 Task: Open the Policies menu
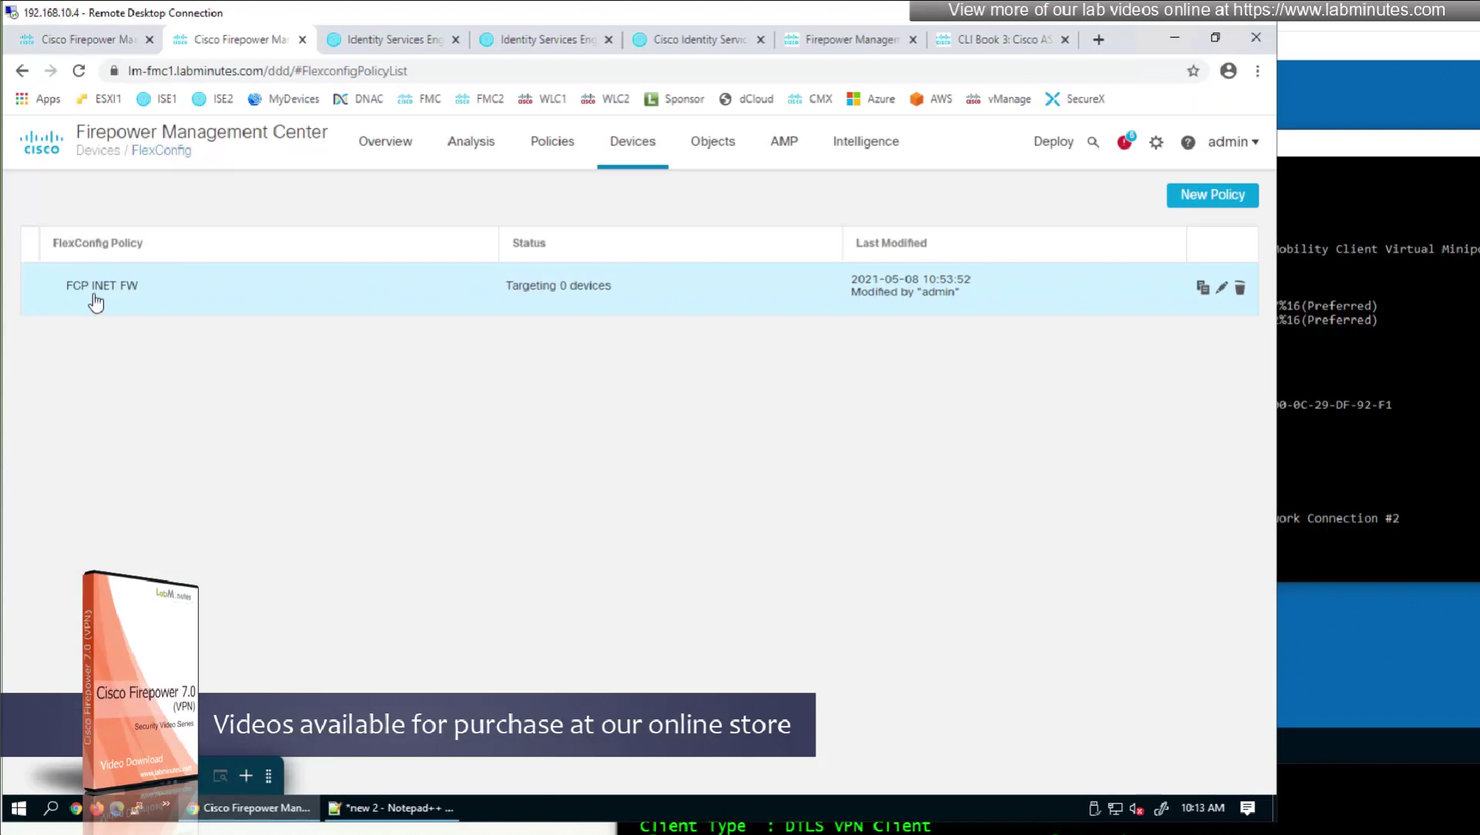click(x=552, y=142)
